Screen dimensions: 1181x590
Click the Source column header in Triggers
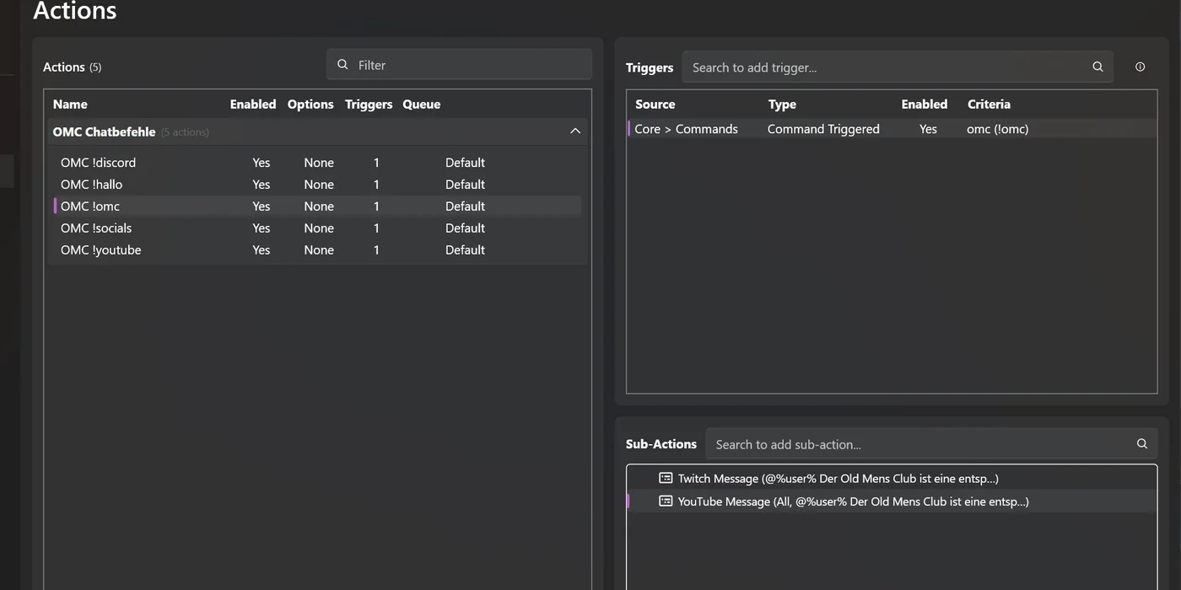[655, 105]
